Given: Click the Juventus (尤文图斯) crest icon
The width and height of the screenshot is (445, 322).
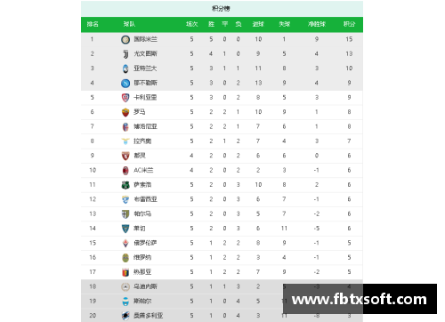Looking at the screenshot, I should point(125,54).
